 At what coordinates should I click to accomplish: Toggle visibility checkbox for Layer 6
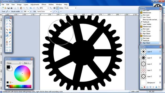160,51
